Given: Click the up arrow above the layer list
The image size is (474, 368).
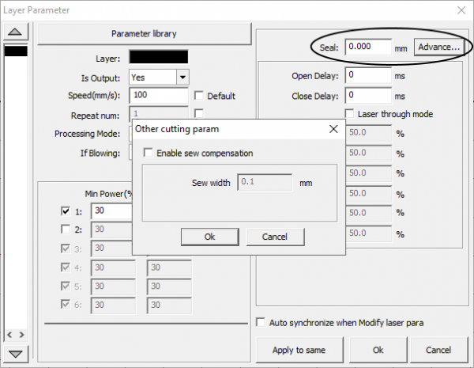Looking at the screenshot, I should (17, 32).
